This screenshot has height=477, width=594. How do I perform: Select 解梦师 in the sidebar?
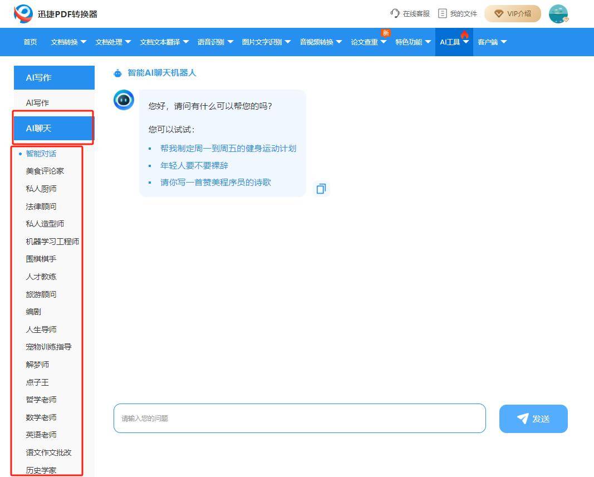click(37, 365)
